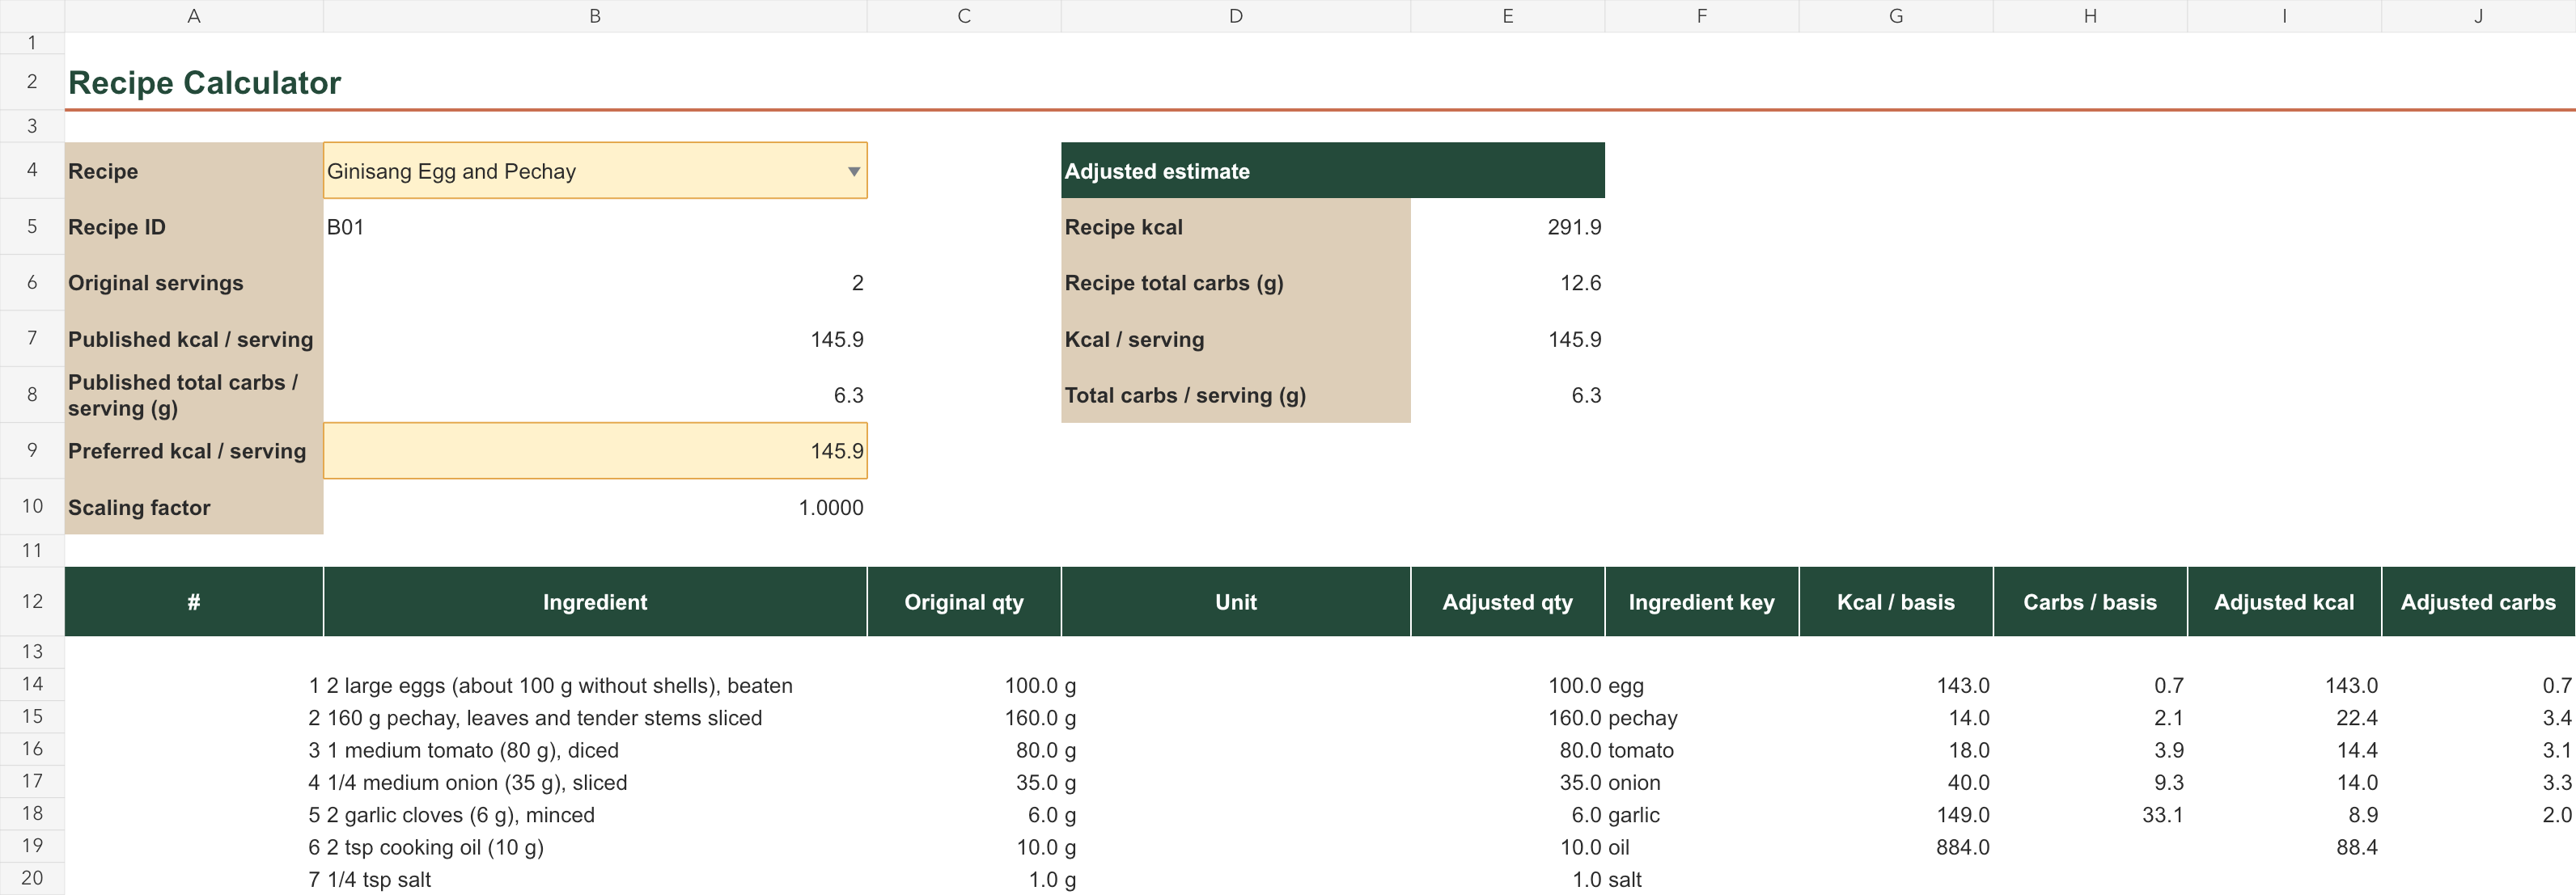Click the Ingredient key column header
The width and height of the screenshot is (2576, 895).
coord(1702,602)
